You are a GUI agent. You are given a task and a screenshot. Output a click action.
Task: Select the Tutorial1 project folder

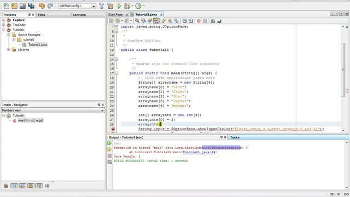click(19, 30)
